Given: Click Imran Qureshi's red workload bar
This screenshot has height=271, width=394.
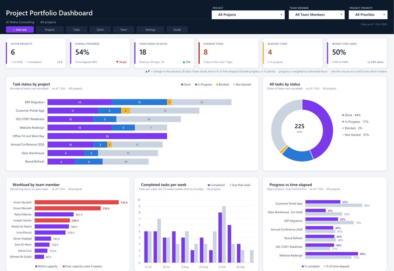Looking at the screenshot, I should [x=77, y=202].
